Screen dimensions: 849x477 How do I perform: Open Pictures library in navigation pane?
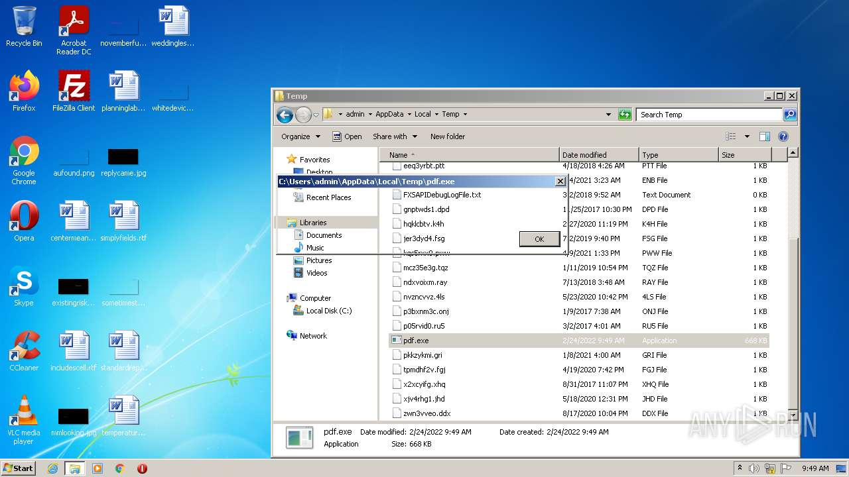pyautogui.click(x=319, y=260)
